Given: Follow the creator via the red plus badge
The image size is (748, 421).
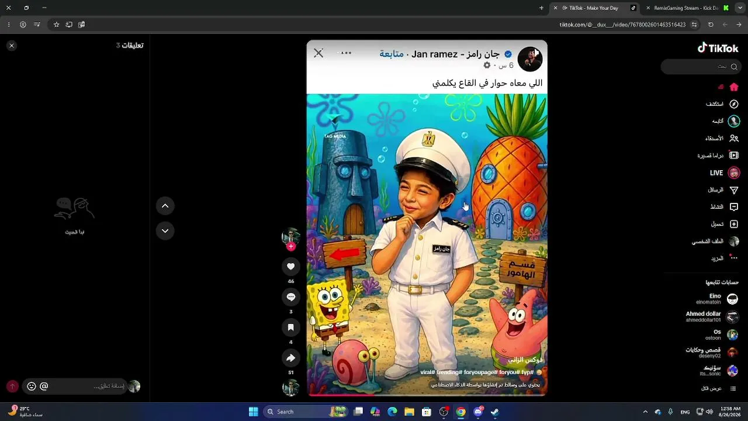Looking at the screenshot, I should click(x=291, y=247).
